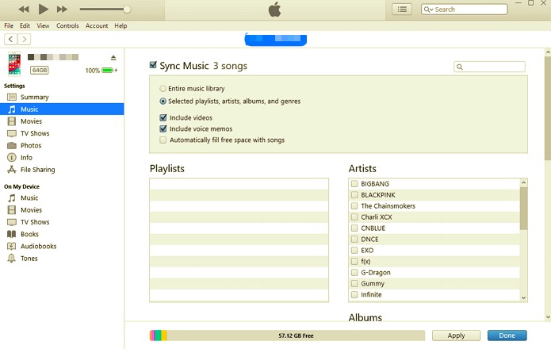Go back with the left arrow
Viewport: 551px width, 349px height.
click(x=11, y=39)
